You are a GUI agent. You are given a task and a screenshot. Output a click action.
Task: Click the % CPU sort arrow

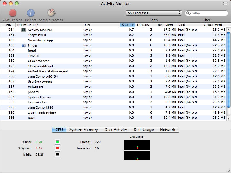coord(132,25)
